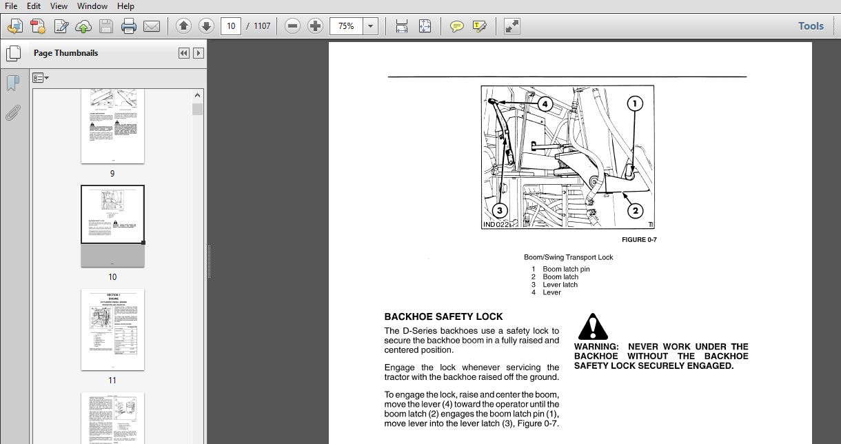Click the zoom in plus button
The width and height of the screenshot is (841, 444).
pos(315,26)
